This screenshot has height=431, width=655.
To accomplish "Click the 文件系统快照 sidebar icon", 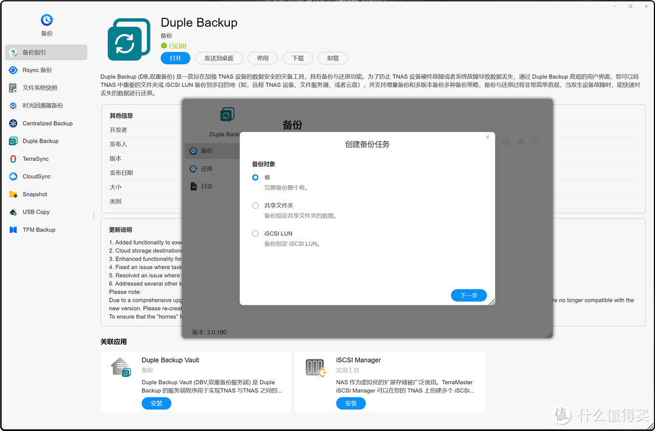I will click(13, 88).
